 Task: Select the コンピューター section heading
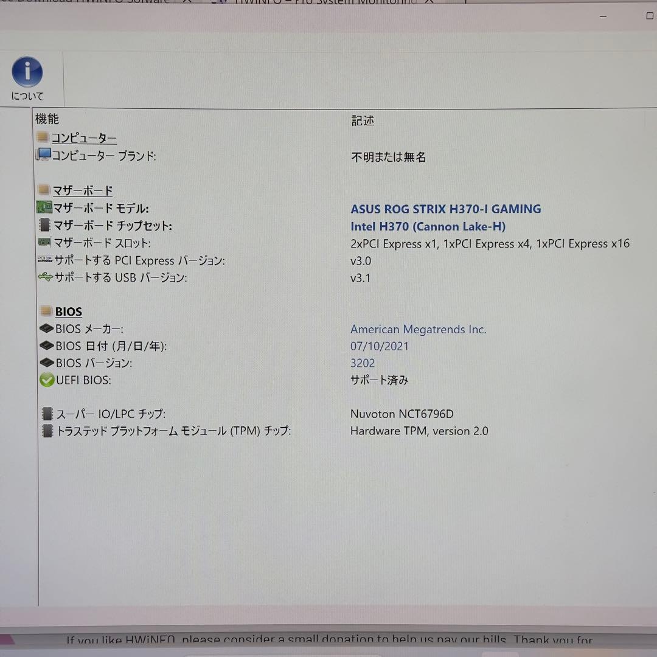[x=84, y=137]
